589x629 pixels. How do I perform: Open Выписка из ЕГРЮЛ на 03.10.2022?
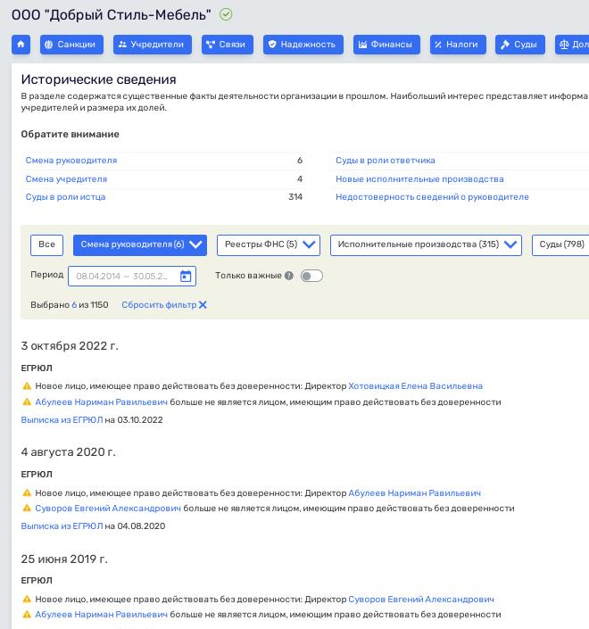[62, 420]
